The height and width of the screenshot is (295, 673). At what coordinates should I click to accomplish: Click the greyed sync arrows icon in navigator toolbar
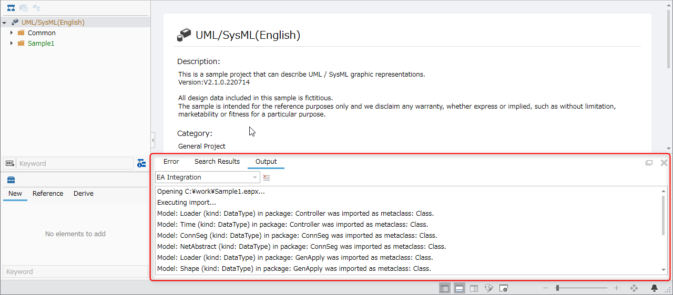36,8
